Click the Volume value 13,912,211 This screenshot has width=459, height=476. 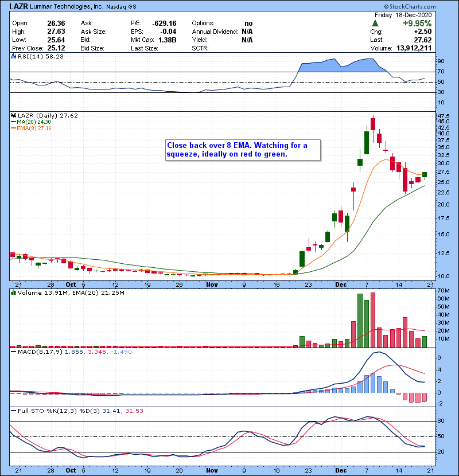(x=414, y=48)
